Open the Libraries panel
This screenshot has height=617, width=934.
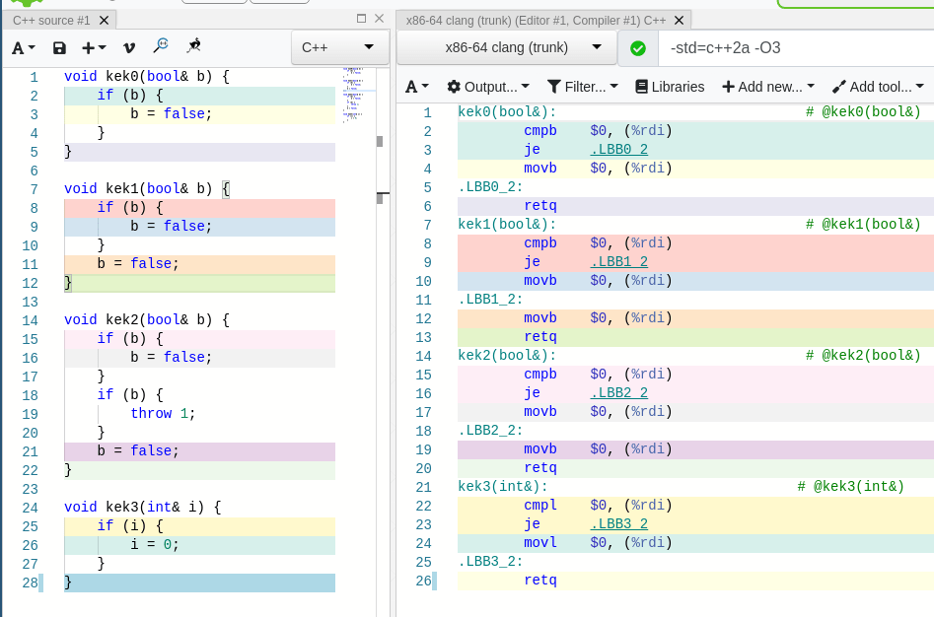[670, 87]
